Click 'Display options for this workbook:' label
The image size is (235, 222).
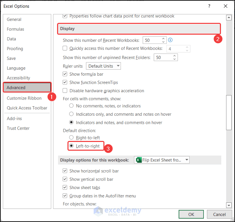(94, 160)
